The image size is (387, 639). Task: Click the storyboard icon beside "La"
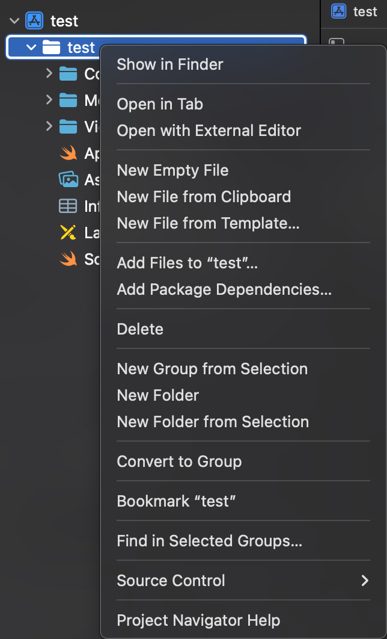pos(69,233)
